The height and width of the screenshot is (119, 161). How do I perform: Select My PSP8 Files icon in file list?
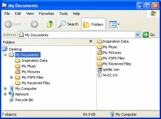coord(100,58)
